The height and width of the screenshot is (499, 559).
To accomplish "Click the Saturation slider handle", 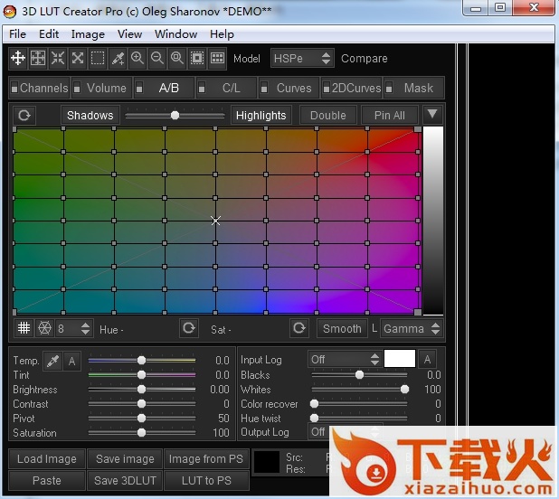I will pos(141,432).
